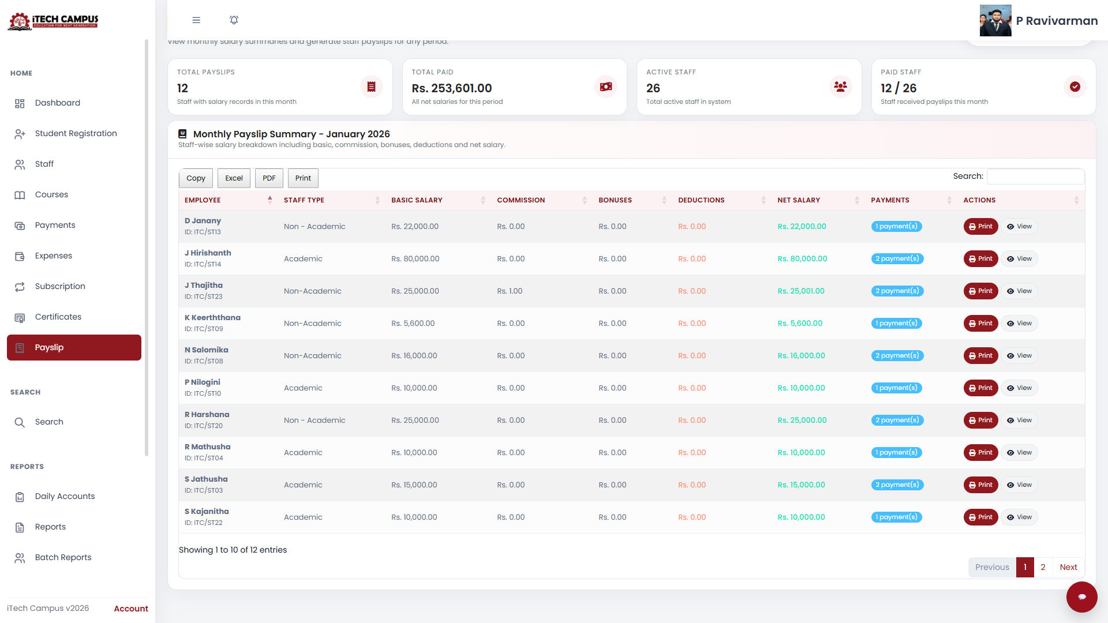Toggle the hamburger menu icon
This screenshot has width=1108, height=623.
(196, 20)
